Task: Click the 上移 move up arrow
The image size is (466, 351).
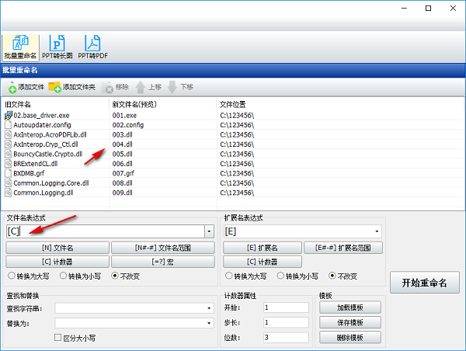Action: click(x=141, y=87)
